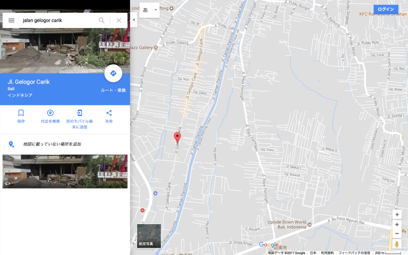Click the Jl. Griya Anyar street label

tap(241, 243)
